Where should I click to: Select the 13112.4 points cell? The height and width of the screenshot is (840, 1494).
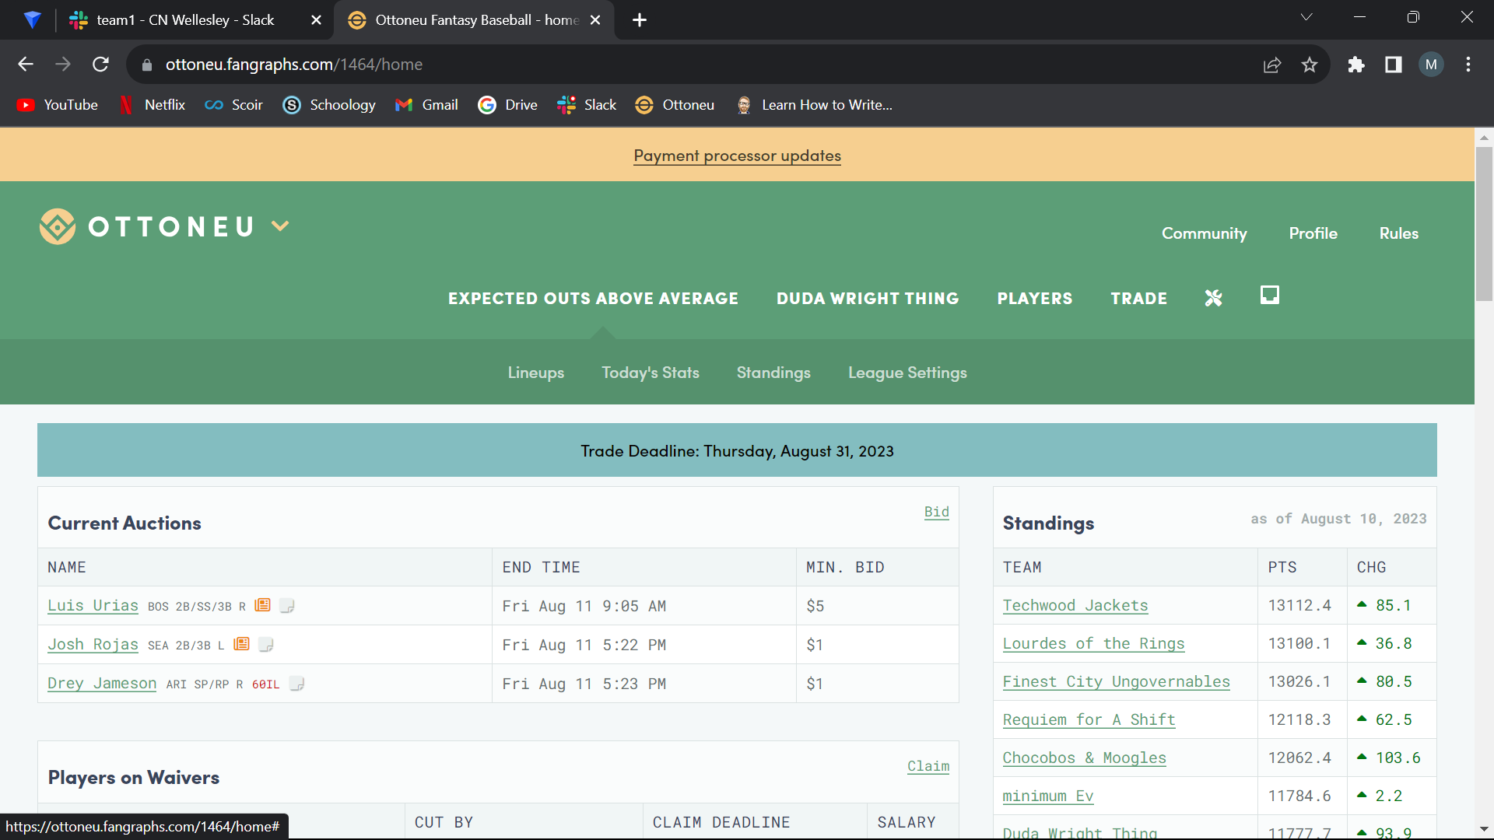click(x=1302, y=605)
